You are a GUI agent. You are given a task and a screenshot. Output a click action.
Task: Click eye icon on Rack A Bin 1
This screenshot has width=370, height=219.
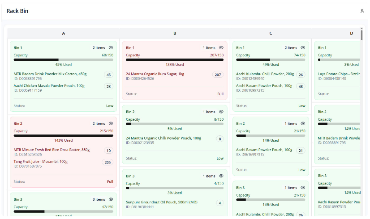(x=111, y=47)
